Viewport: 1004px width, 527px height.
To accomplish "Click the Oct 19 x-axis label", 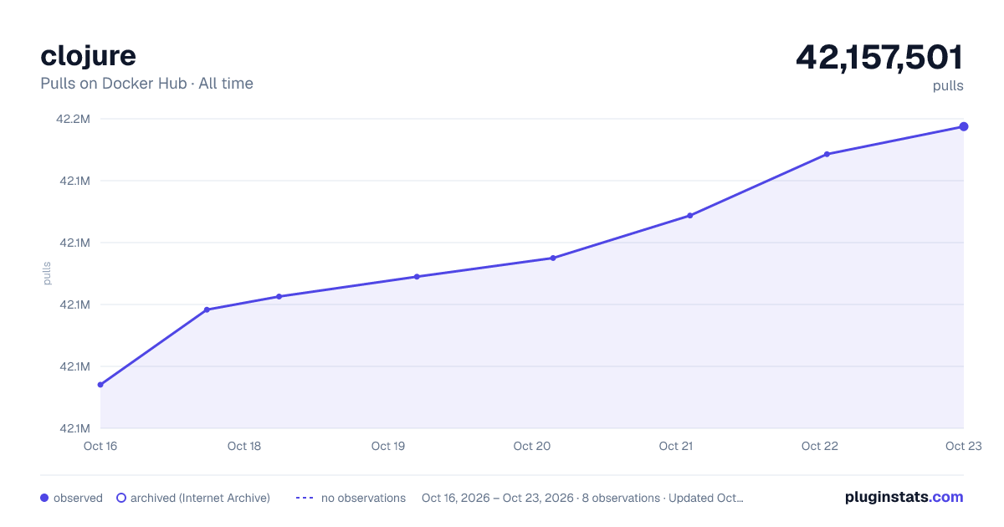I will (x=388, y=446).
